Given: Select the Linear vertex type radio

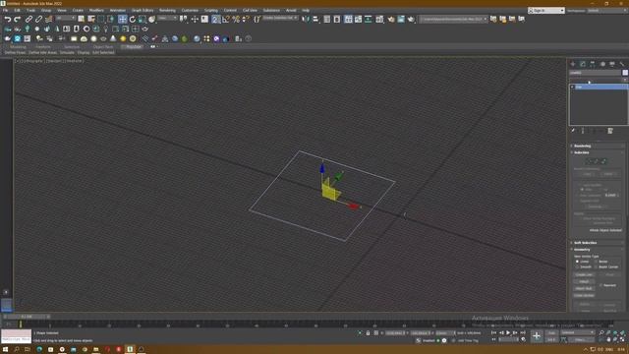Looking at the screenshot, I should (x=577, y=262).
